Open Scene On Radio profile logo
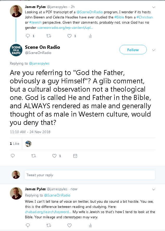The height and width of the screenshot is (231, 165). pos(16,50)
